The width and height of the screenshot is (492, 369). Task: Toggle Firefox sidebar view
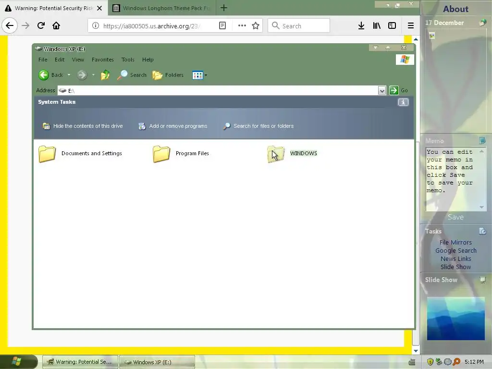pos(392,26)
